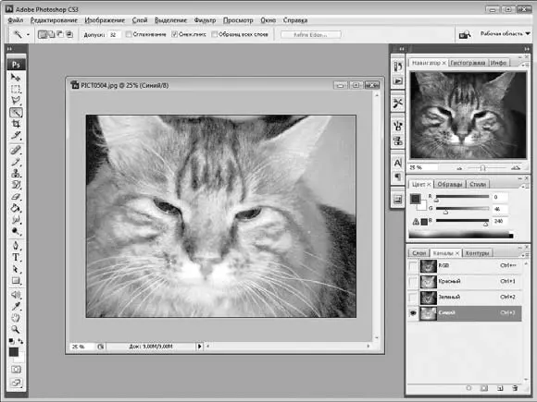Select the Hand tool
537x402 pixels.
16,318
